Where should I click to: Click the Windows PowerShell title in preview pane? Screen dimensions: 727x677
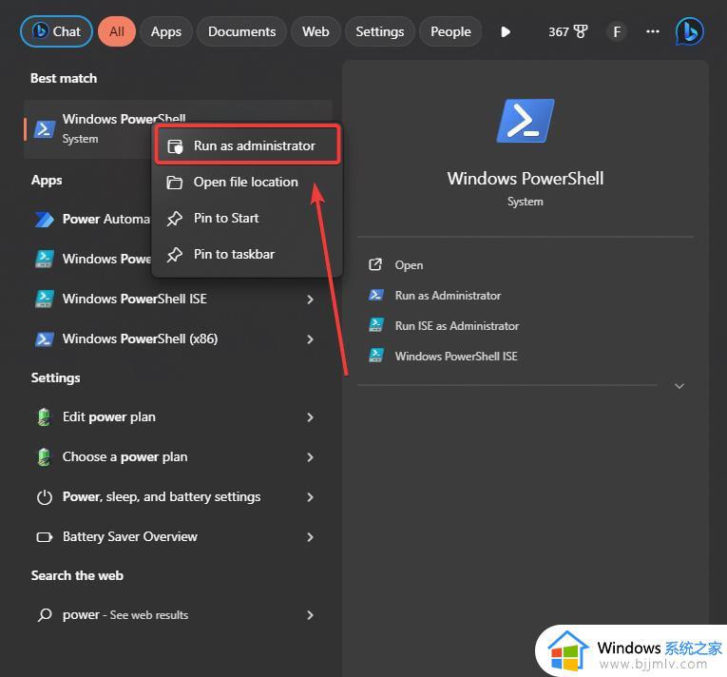[526, 179]
